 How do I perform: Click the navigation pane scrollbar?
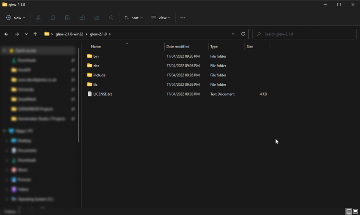tap(78, 95)
